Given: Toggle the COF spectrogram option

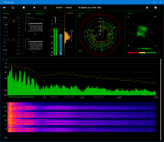Looking at the screenshot, I should click(5, 125).
